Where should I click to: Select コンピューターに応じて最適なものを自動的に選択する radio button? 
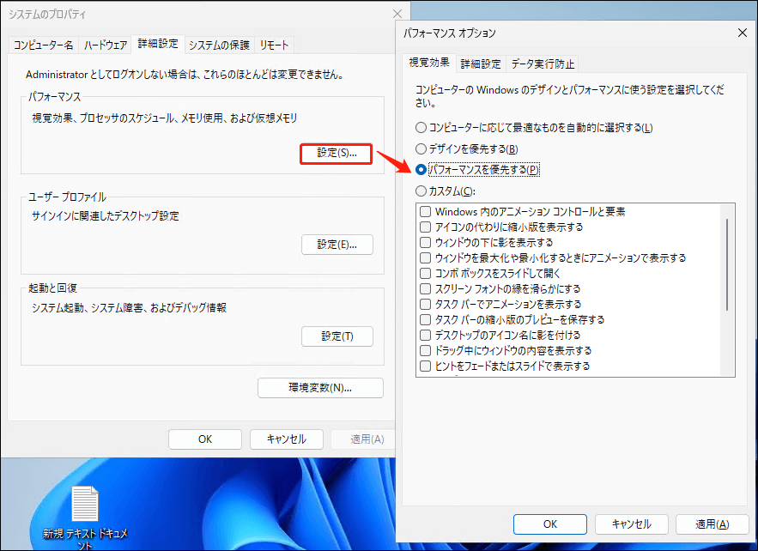534,128
